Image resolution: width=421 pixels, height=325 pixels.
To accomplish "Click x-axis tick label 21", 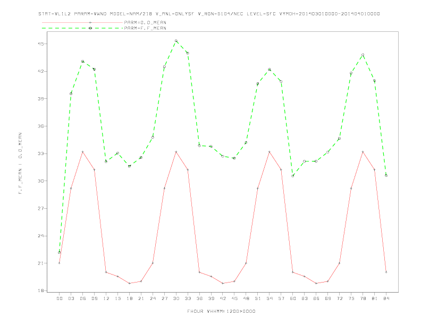I will click(x=141, y=298).
